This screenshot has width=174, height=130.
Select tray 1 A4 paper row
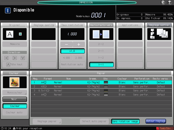(101, 82)
